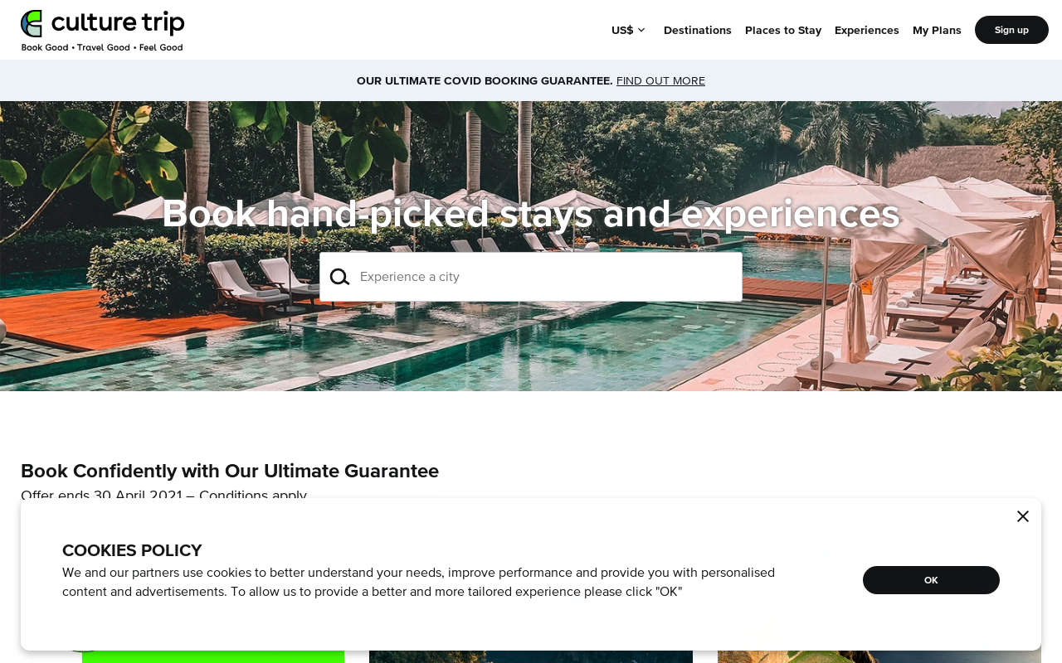Open the Experiences menu item
The image size is (1062, 663).
click(x=867, y=30)
